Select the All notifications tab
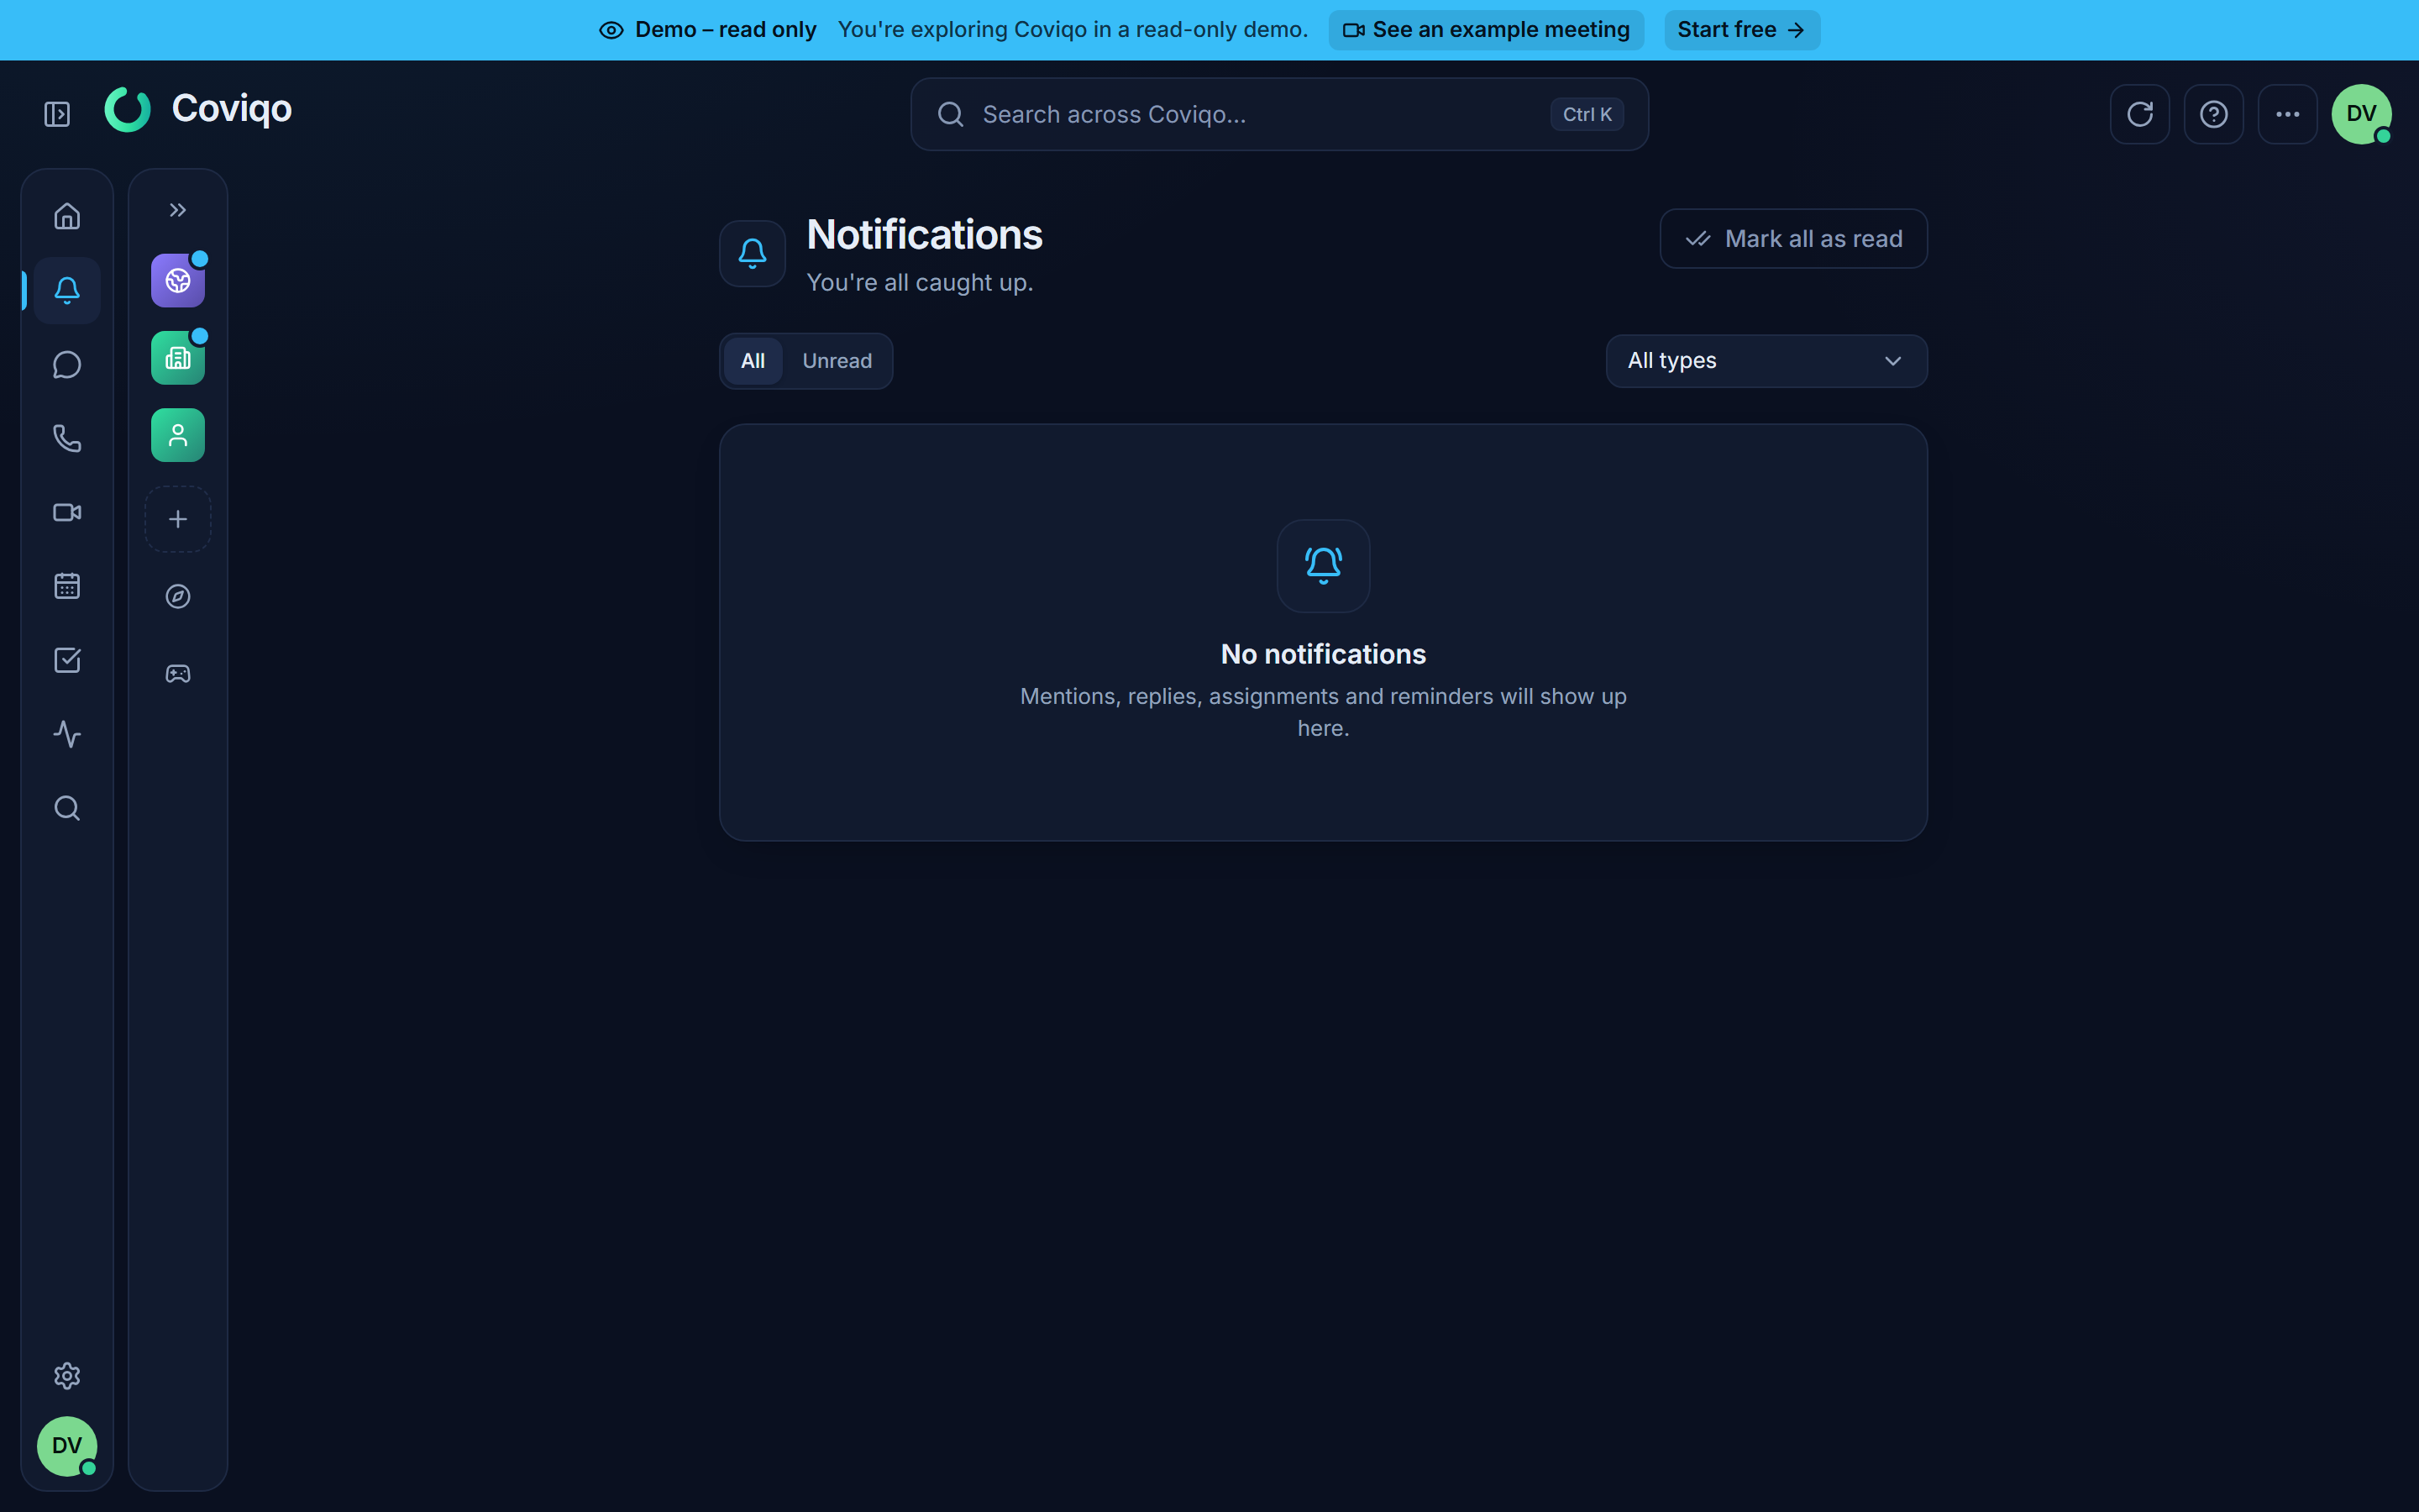 [x=753, y=361]
